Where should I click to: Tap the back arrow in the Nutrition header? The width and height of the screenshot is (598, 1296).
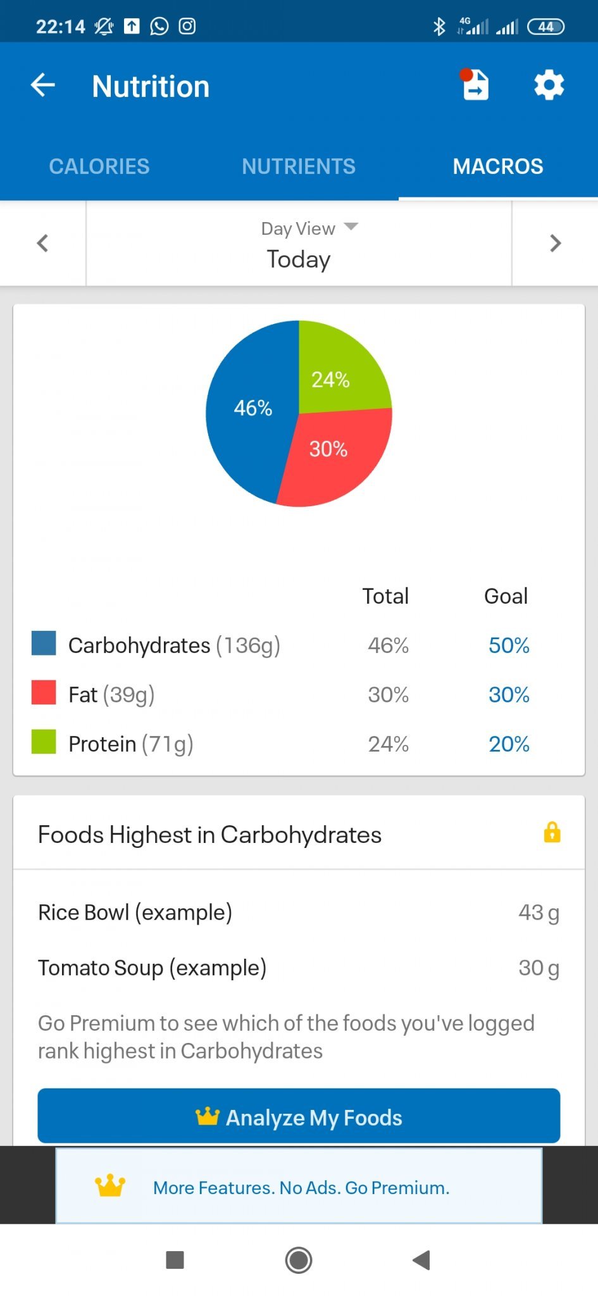pos(43,85)
